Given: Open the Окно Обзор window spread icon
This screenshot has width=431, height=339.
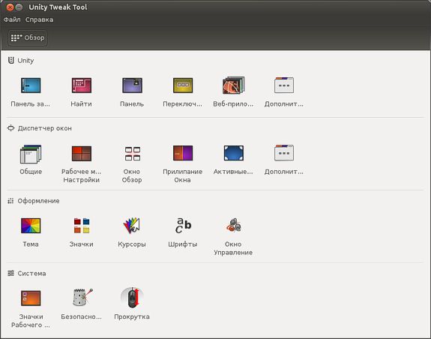Looking at the screenshot, I should coord(132,154).
